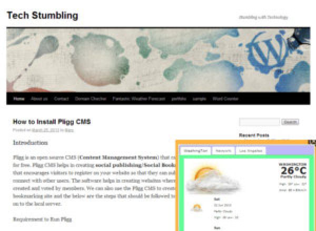Click the Partly Cloudy condition text

pyautogui.click(x=293, y=177)
